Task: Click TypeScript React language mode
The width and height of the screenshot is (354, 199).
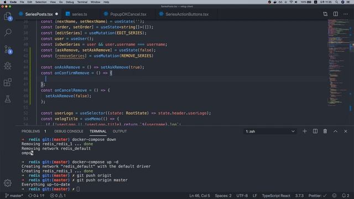Action: point(276,196)
